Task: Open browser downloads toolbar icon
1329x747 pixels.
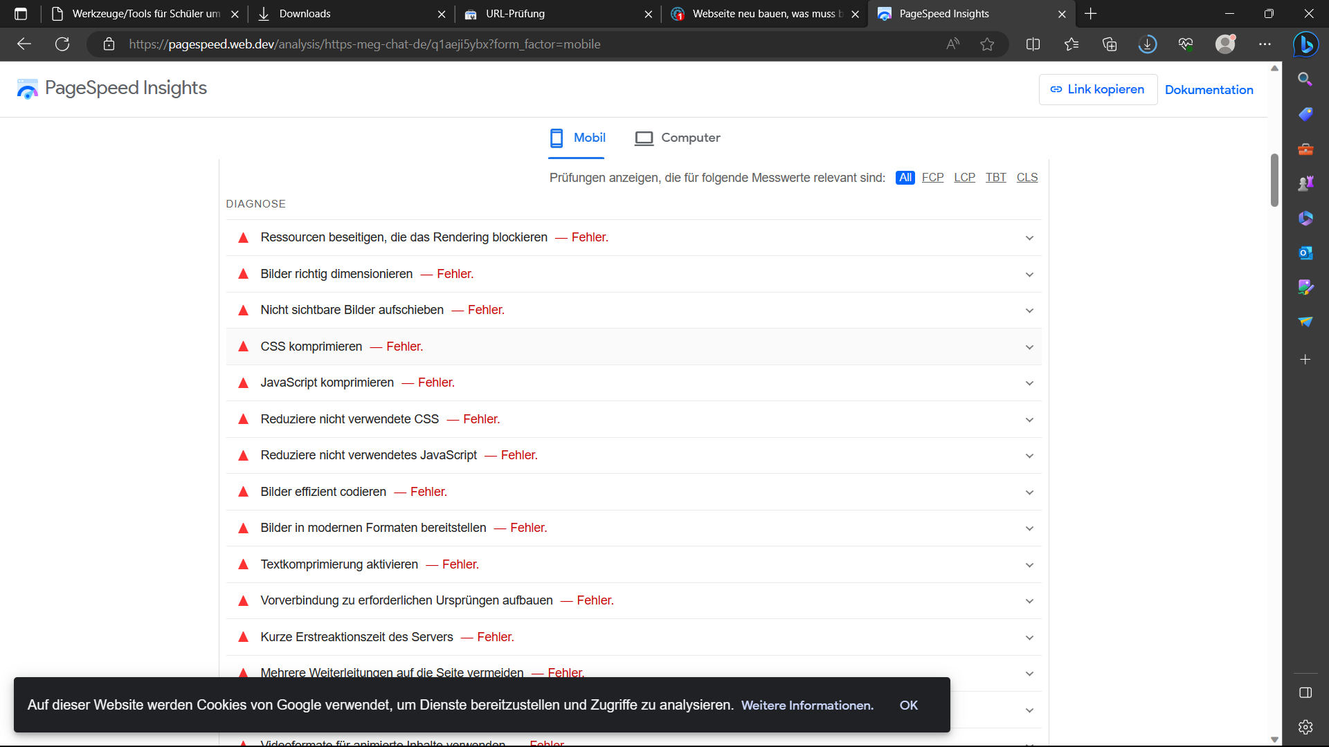Action: tap(1148, 44)
